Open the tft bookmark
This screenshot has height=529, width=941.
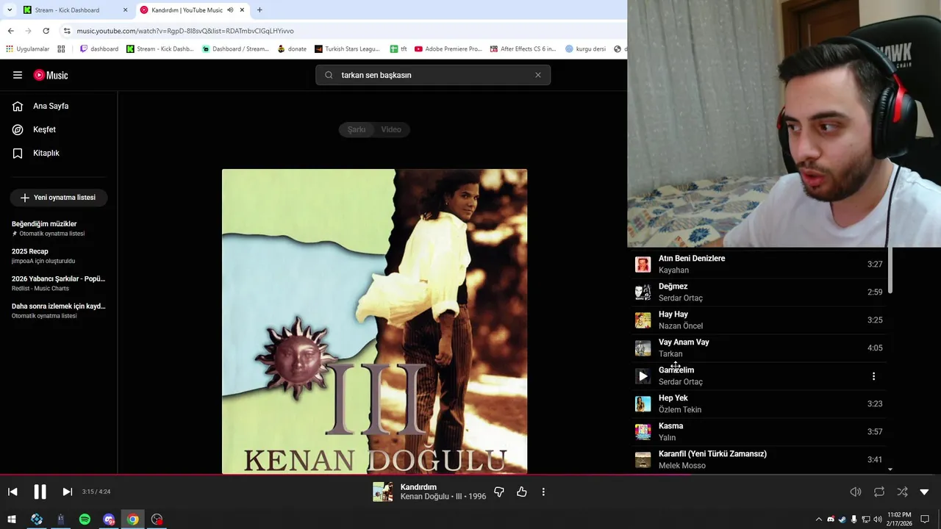pos(398,49)
